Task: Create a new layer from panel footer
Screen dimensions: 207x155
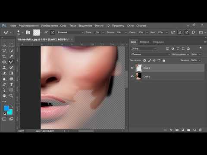Action: (194, 130)
